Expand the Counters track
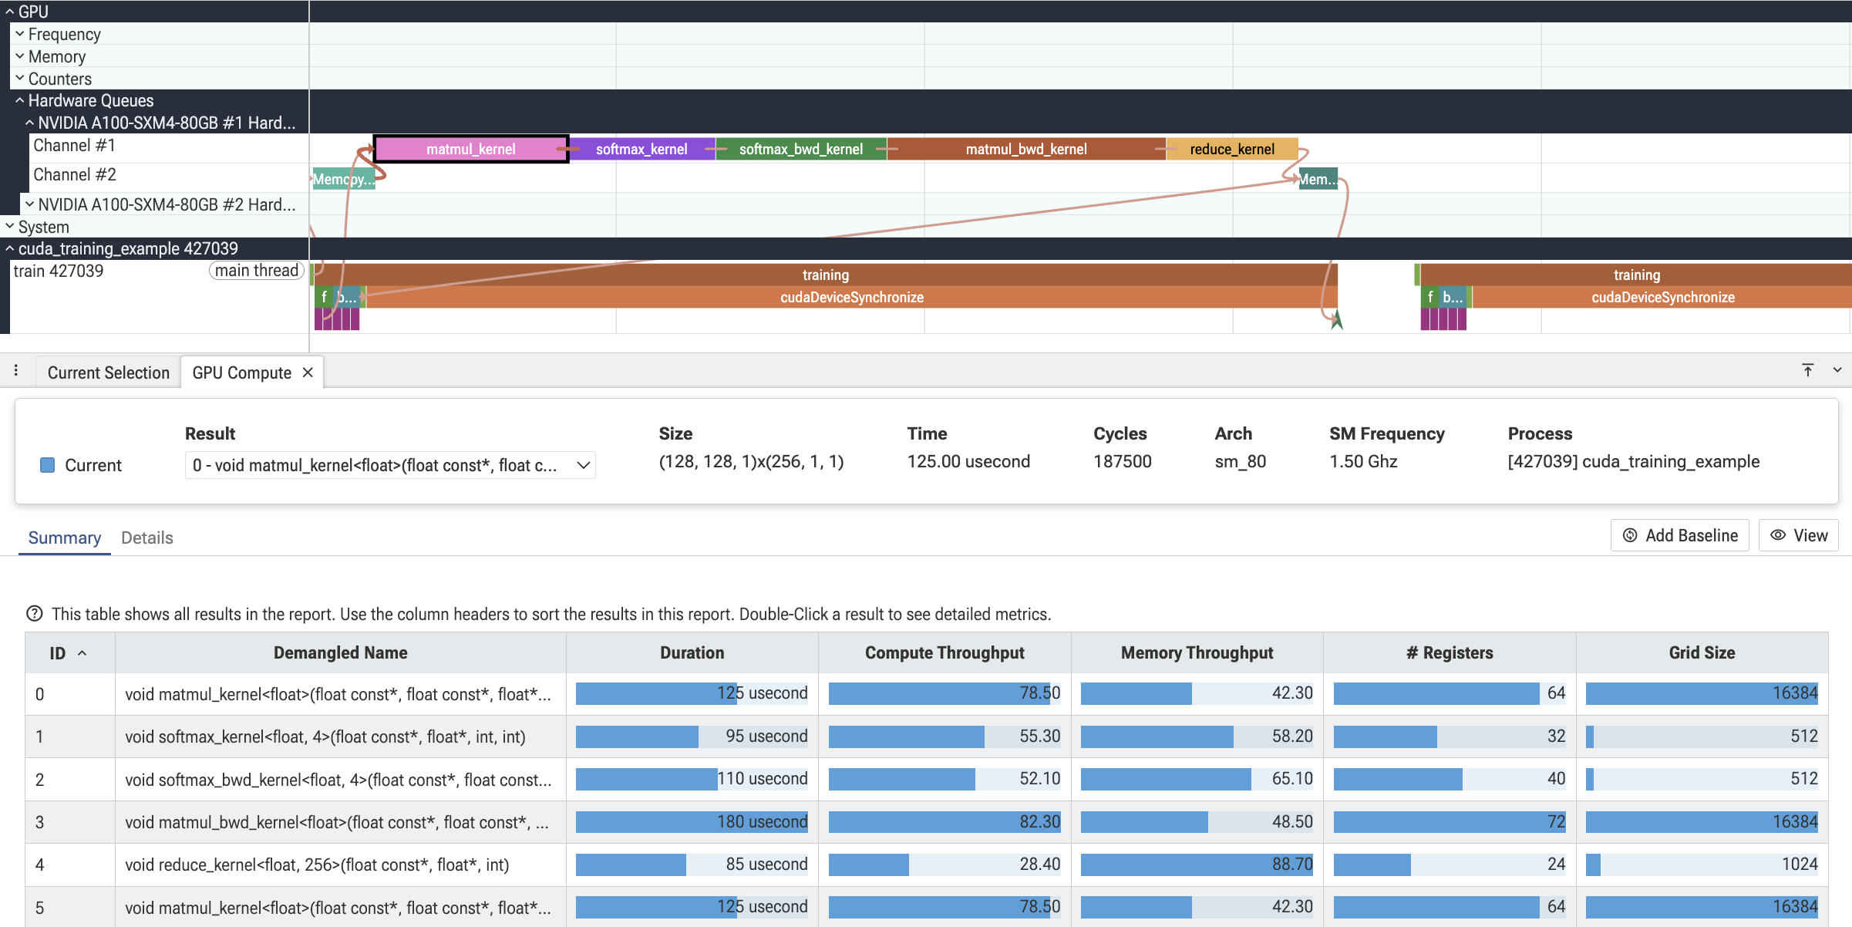This screenshot has width=1852, height=927. pos(19,79)
